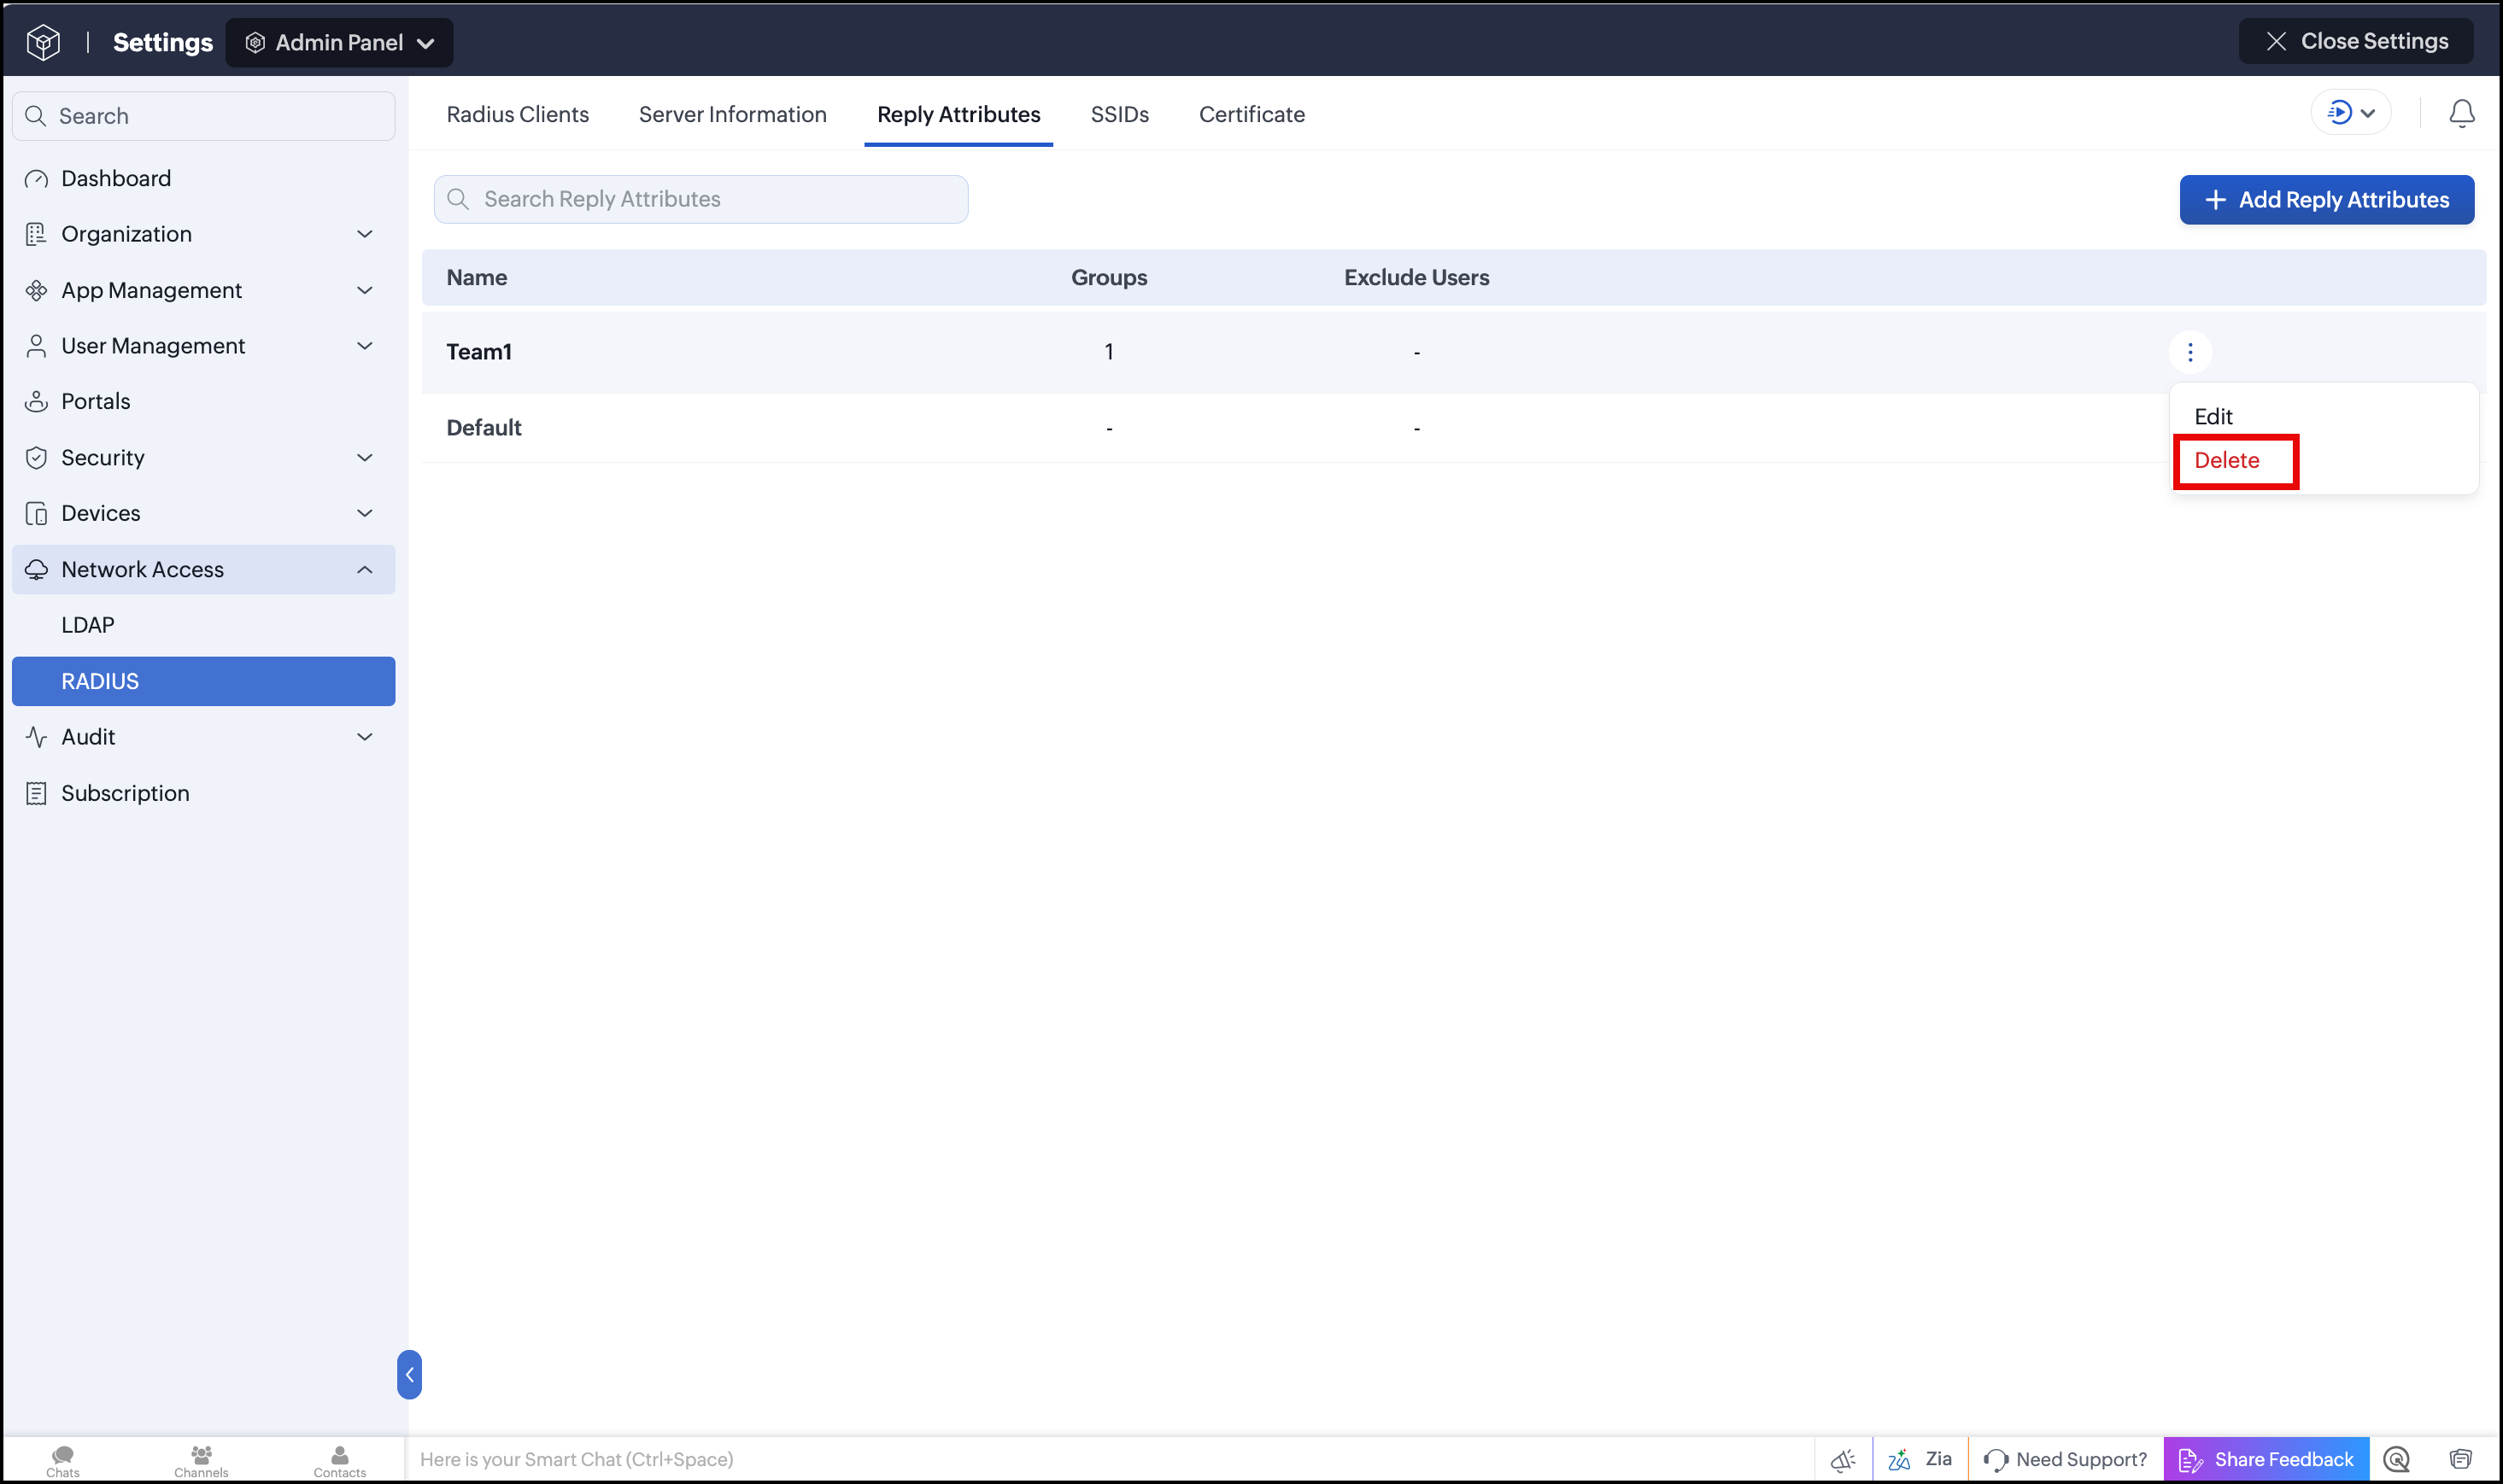The height and width of the screenshot is (1484, 2503).
Task: Switch to the Radius Clients tab
Action: point(517,114)
